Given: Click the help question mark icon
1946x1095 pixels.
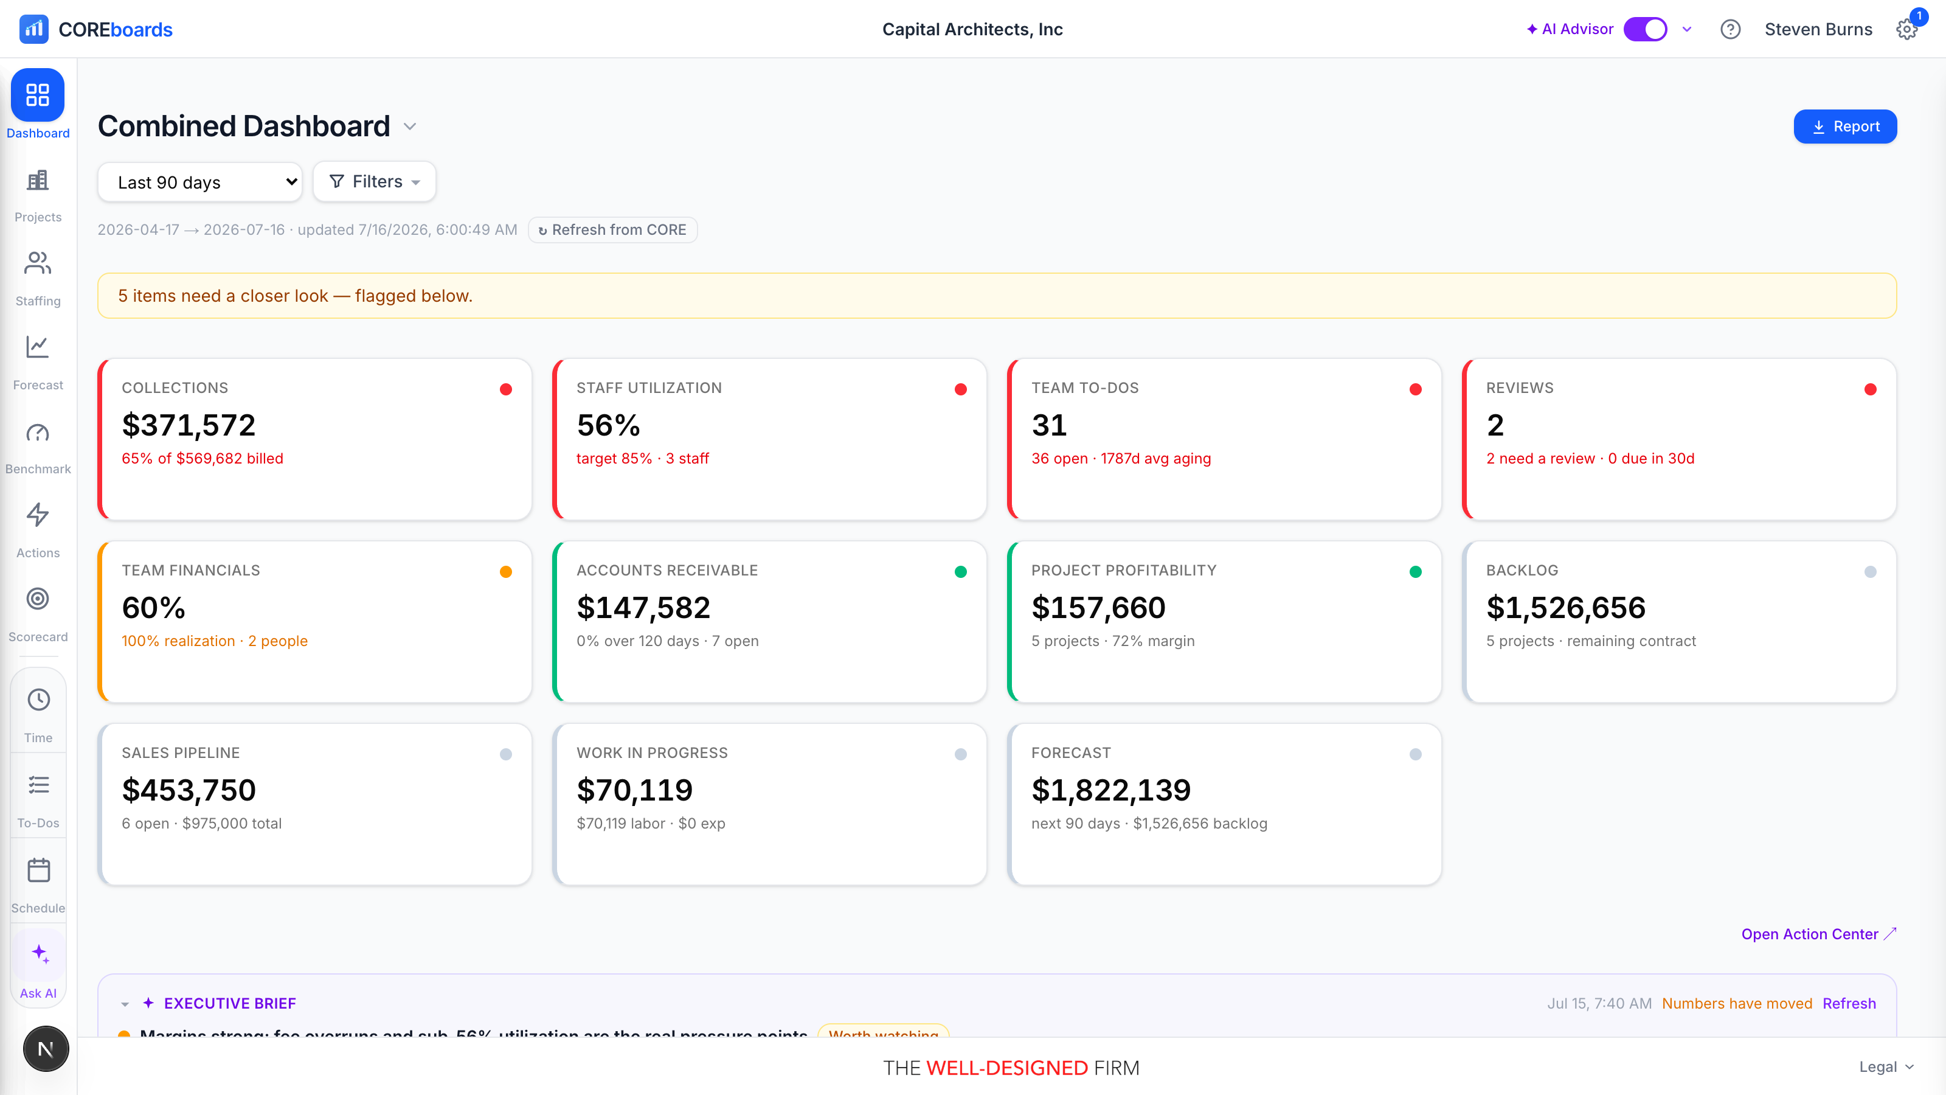Looking at the screenshot, I should click(1730, 29).
